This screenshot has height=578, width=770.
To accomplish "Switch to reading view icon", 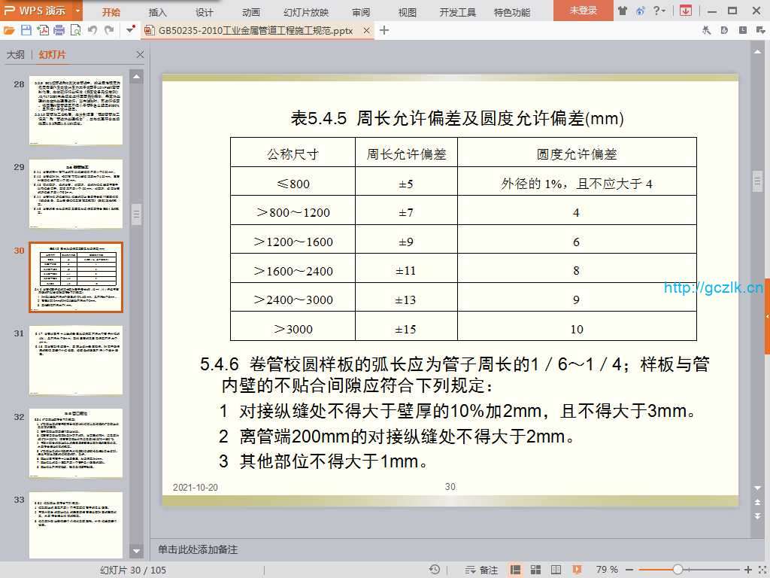I will coord(555,570).
